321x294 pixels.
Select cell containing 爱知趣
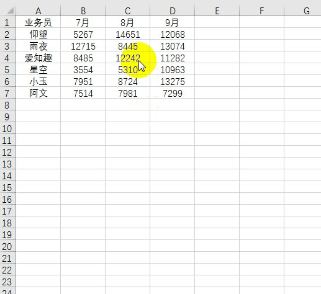point(38,58)
